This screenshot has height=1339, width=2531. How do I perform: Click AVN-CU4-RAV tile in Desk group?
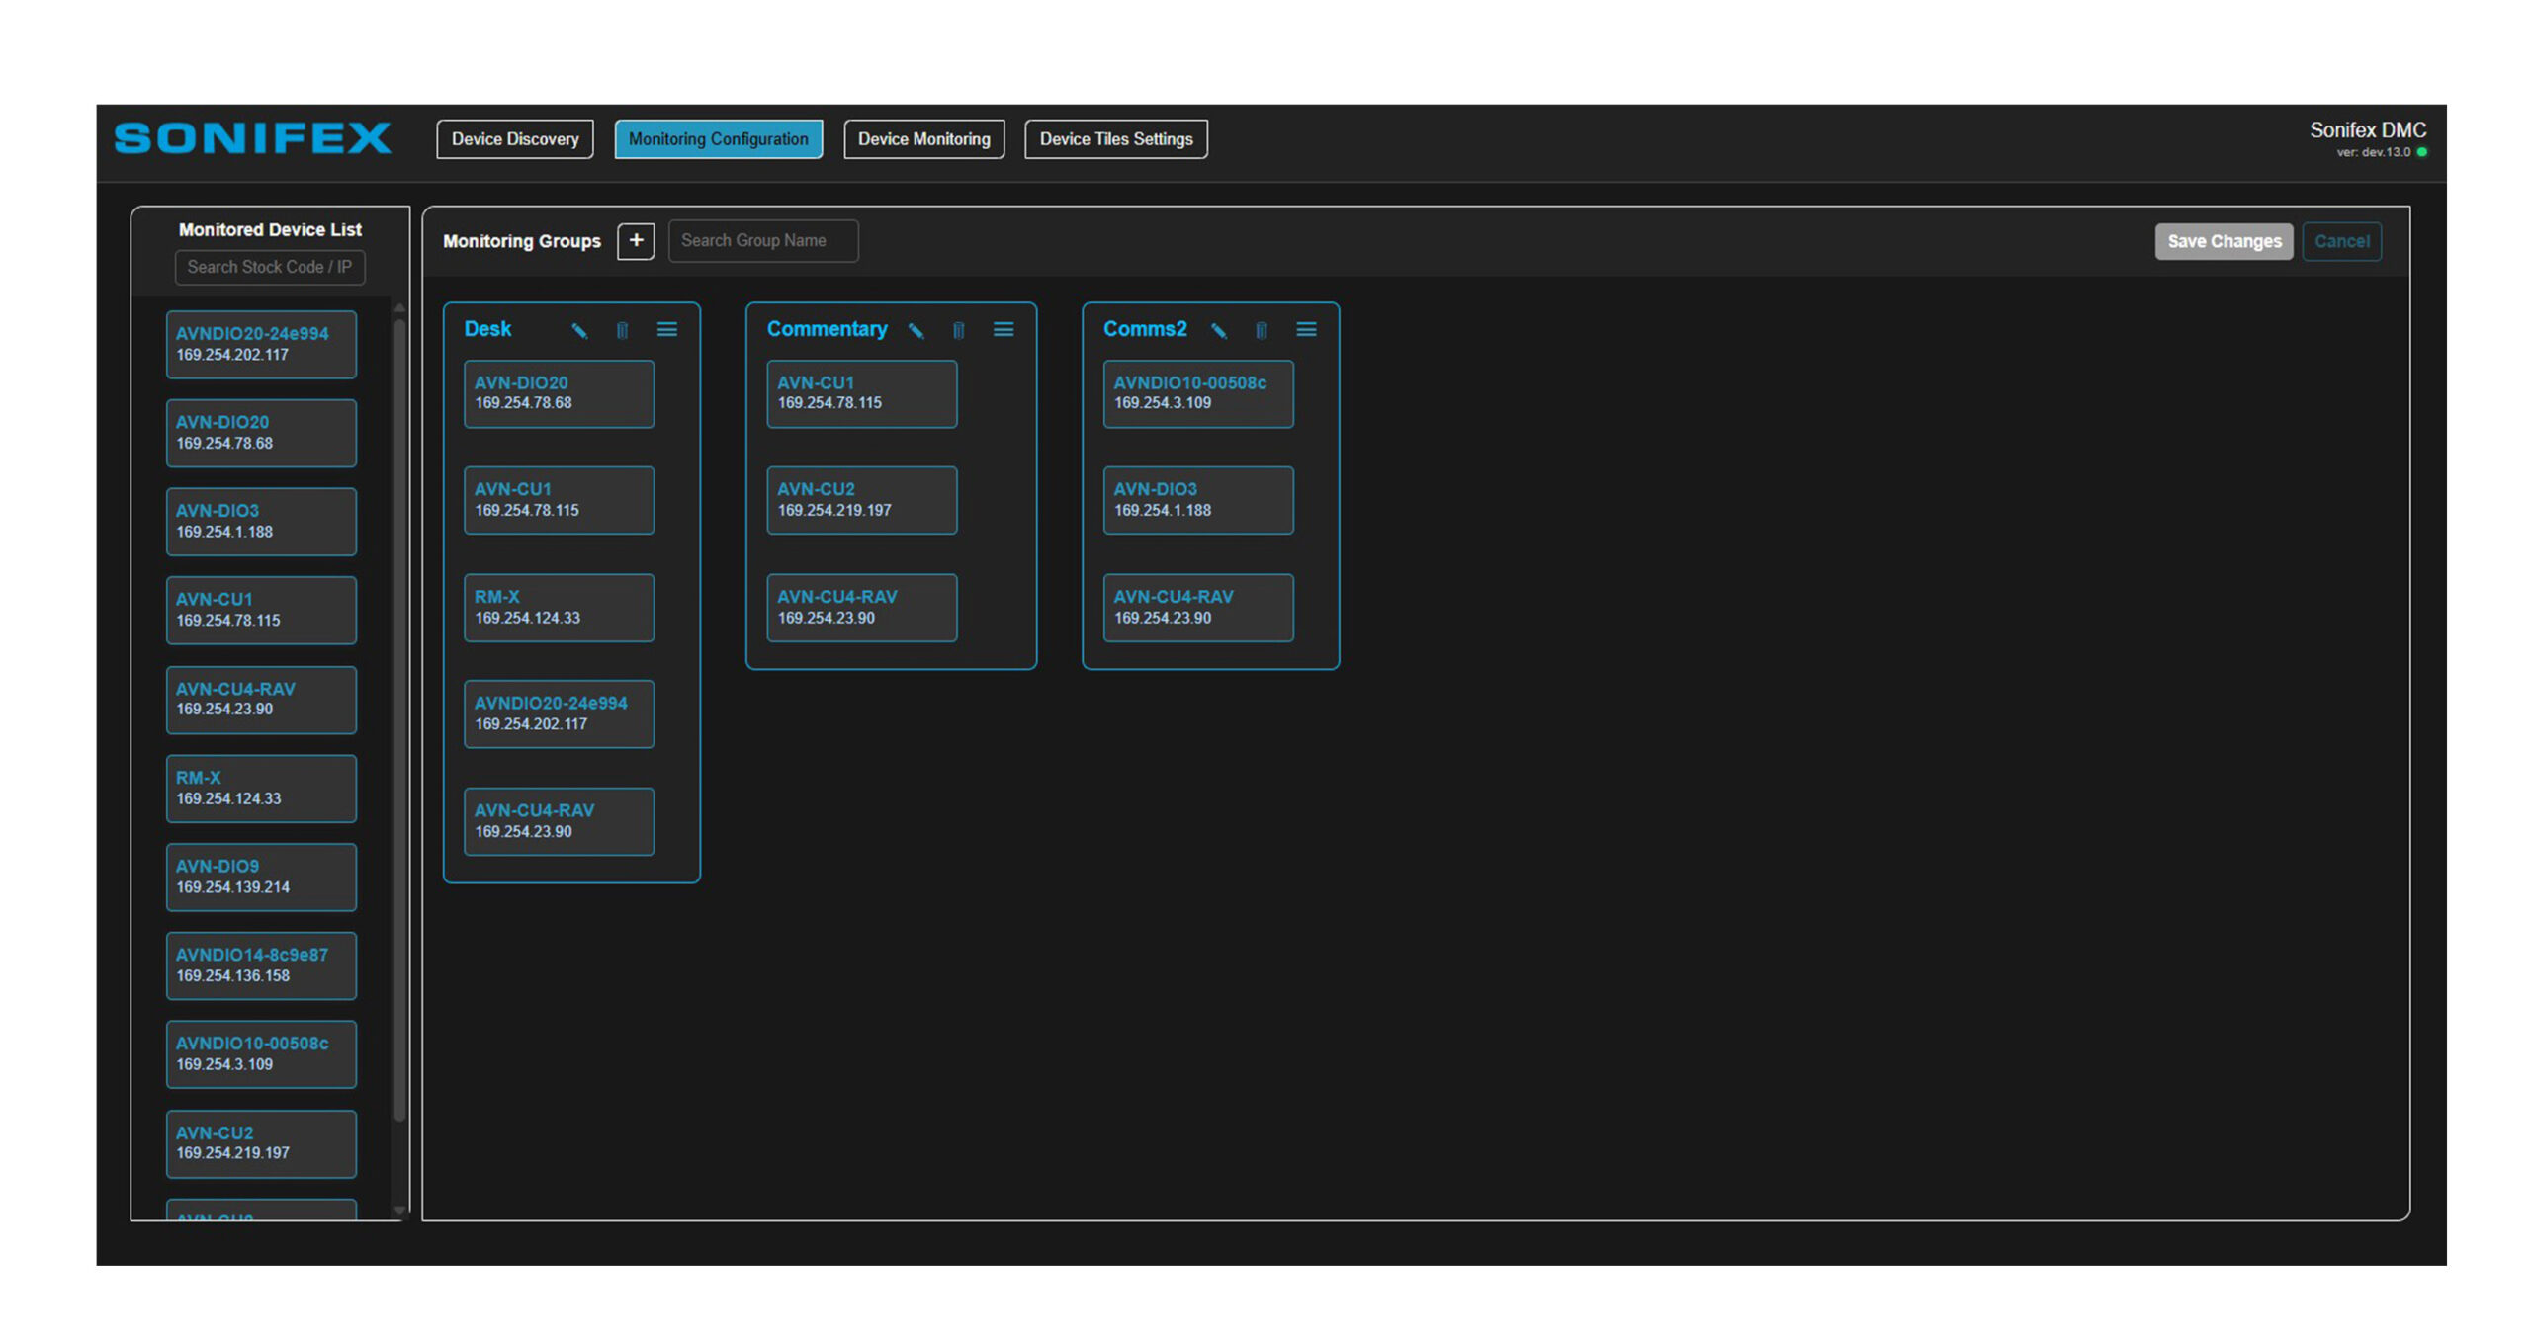pyautogui.click(x=559, y=821)
